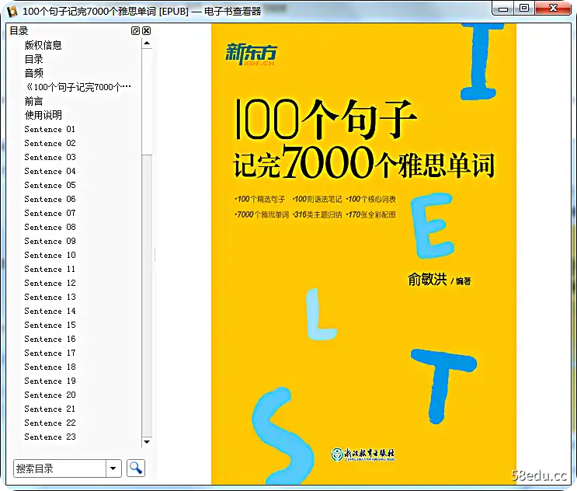577x491 pixels.
Task: Select Sentence 07 in contents
Action: (50, 213)
